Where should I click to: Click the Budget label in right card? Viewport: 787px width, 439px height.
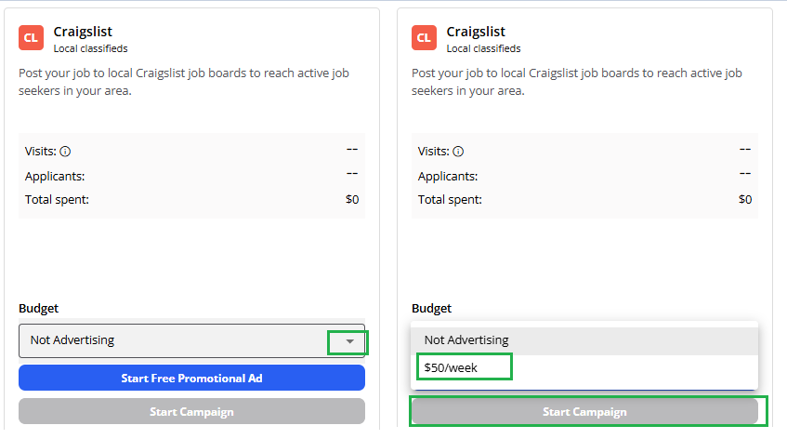point(431,308)
